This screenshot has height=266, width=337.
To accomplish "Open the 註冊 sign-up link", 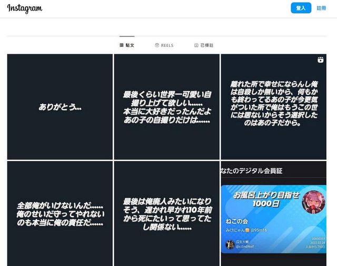I will 321,8.
